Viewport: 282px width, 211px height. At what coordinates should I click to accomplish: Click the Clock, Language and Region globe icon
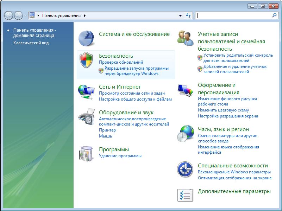pyautogui.click(x=186, y=134)
